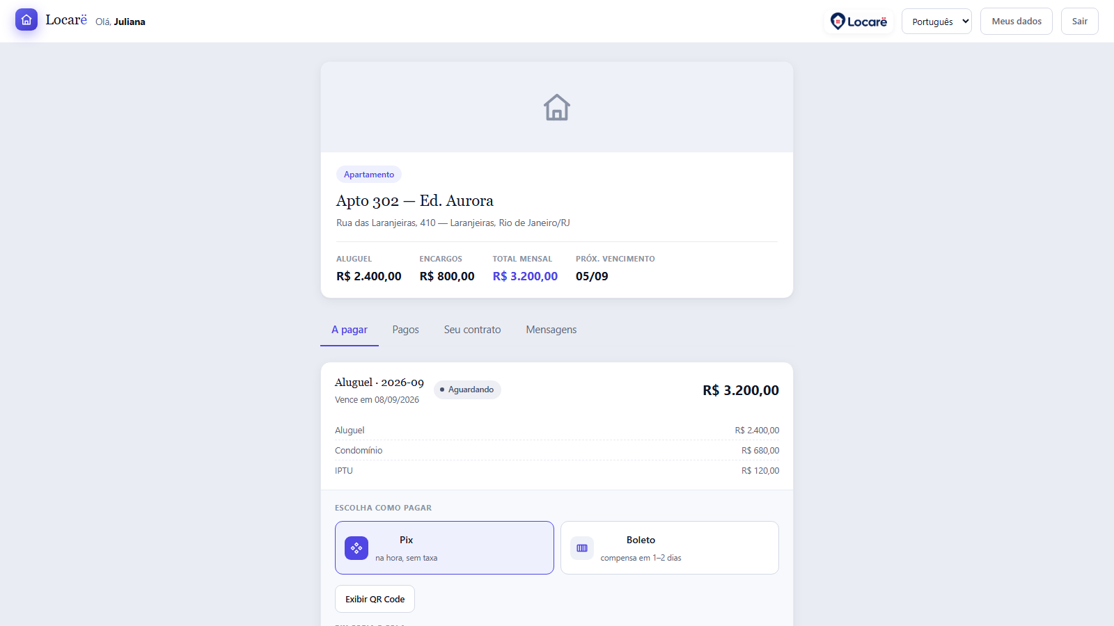Open the Seu contrato tab

472,330
